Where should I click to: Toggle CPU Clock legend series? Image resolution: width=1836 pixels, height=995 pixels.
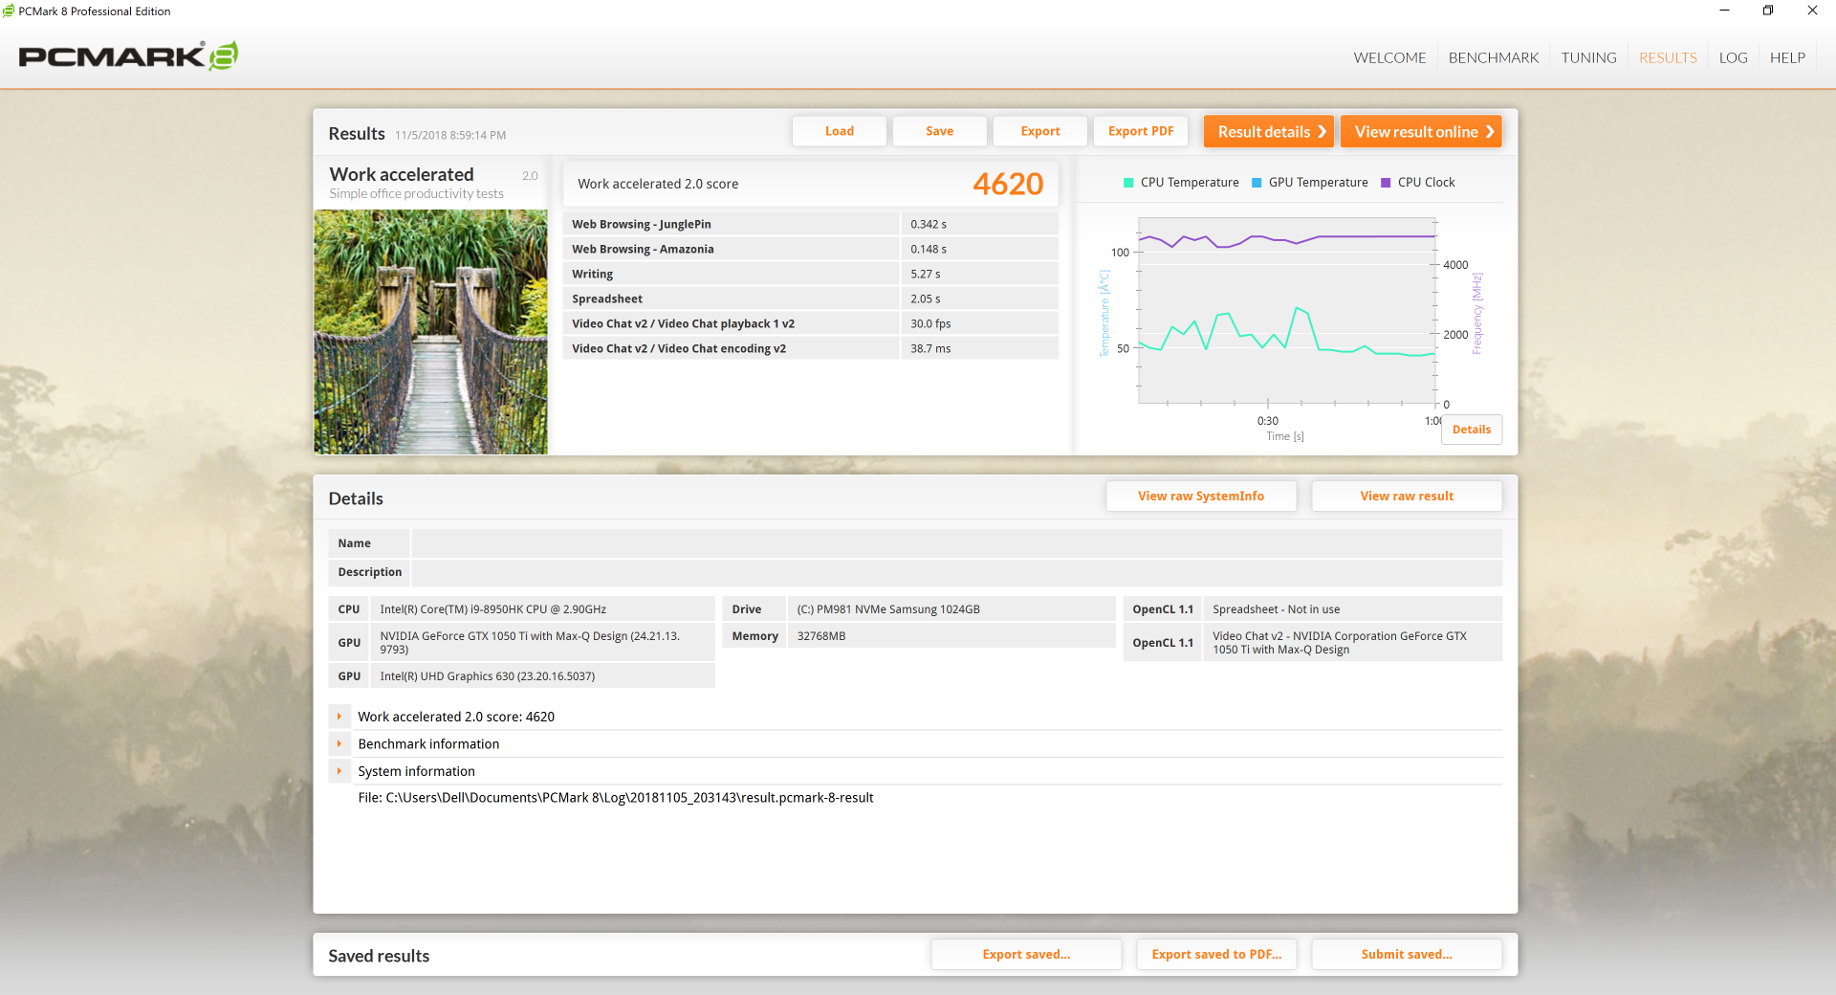[1418, 183]
